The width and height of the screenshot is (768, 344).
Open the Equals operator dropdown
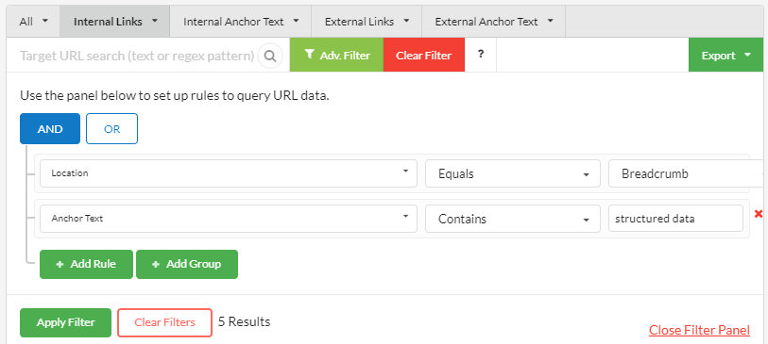tap(513, 173)
